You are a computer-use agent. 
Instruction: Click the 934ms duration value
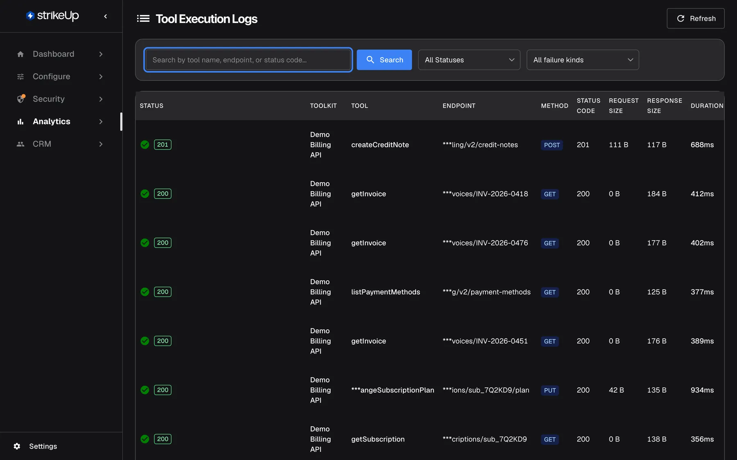point(702,390)
